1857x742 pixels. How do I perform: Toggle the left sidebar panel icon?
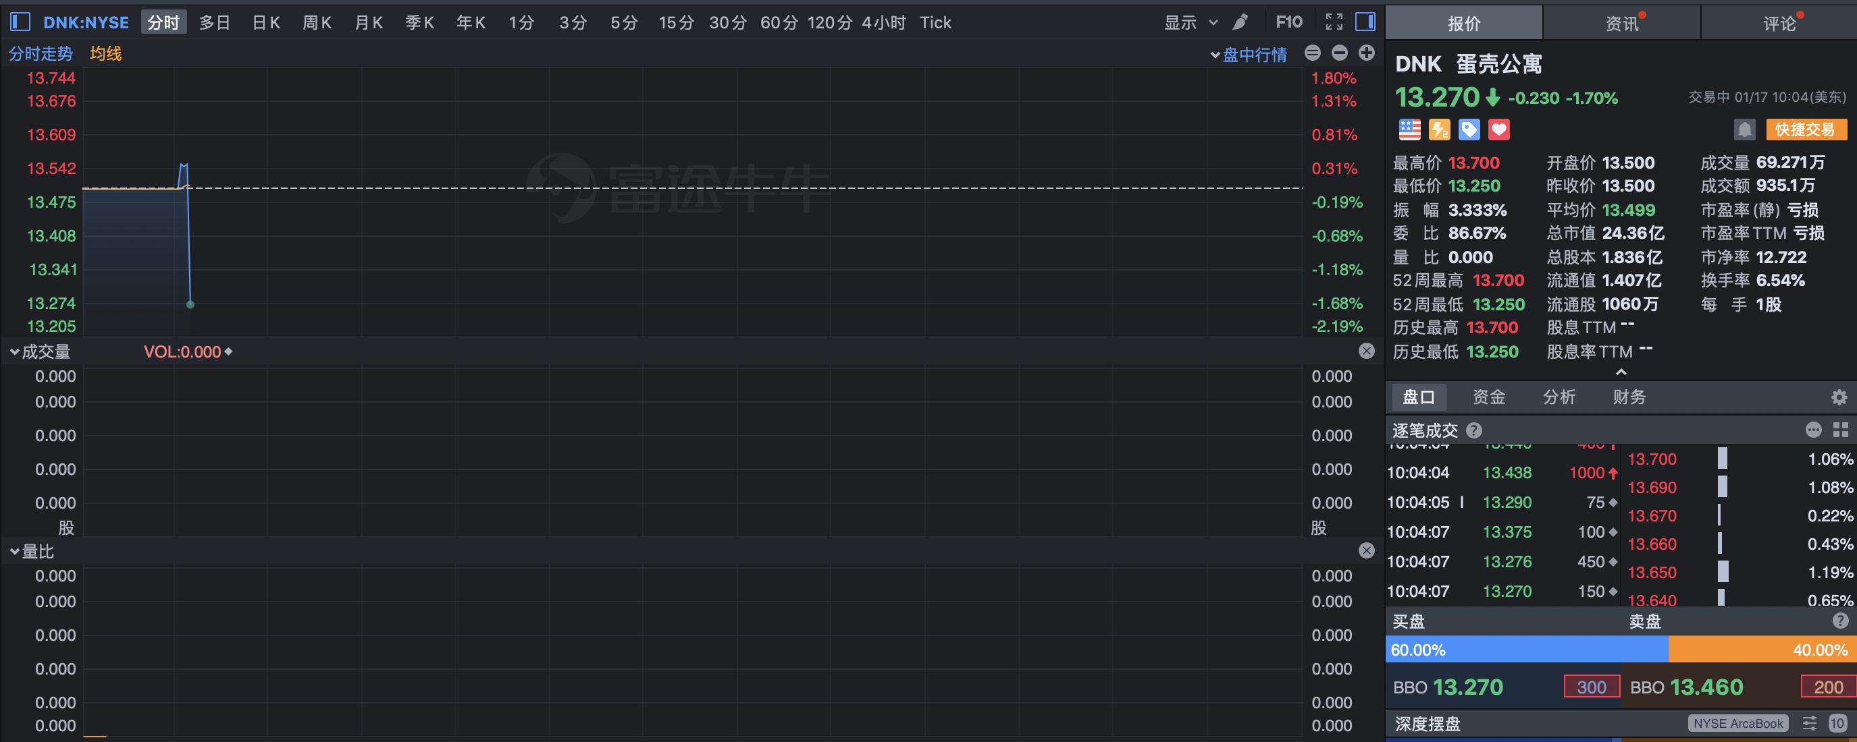coord(20,22)
